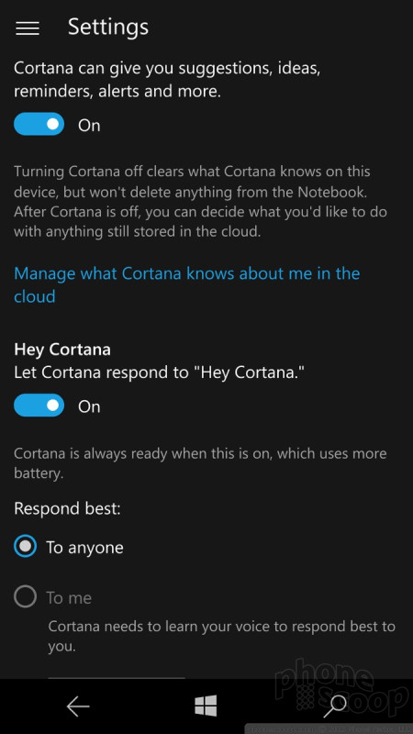The width and height of the screenshot is (413, 734).
Task: Click the 'To me' option text
Action: [69, 598]
